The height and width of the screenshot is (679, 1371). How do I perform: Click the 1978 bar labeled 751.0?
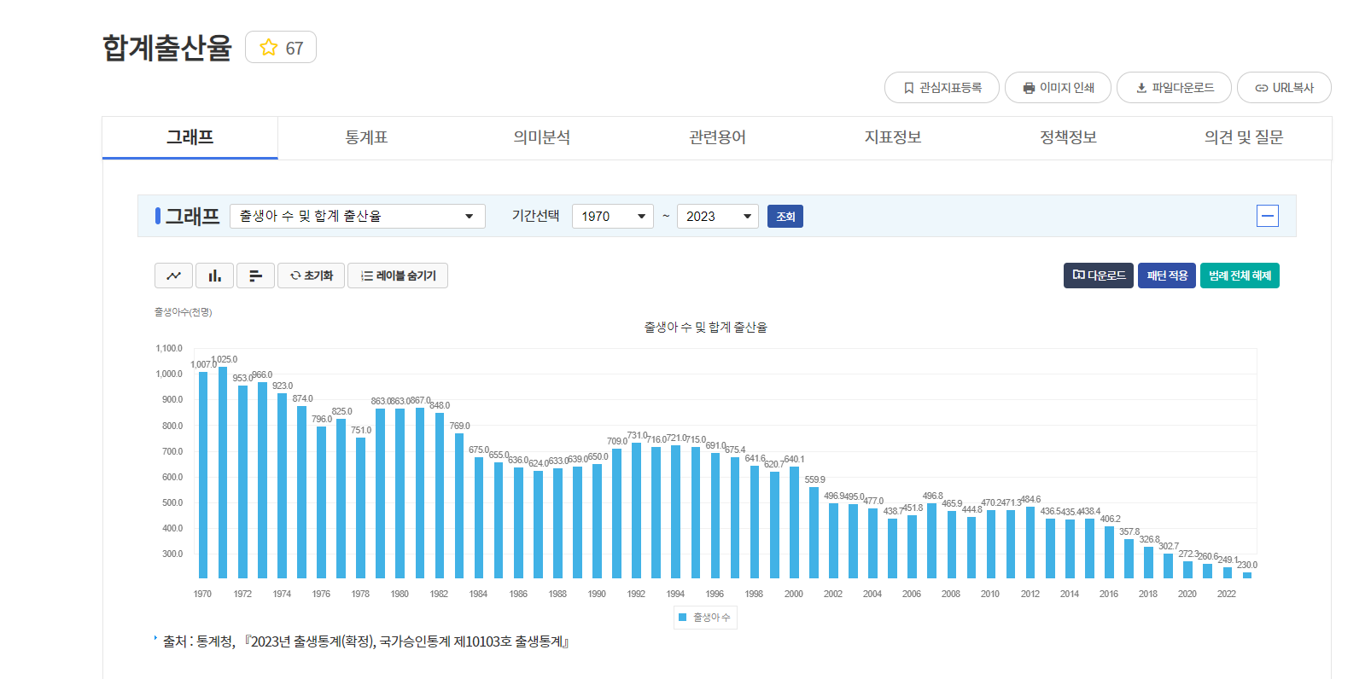[360, 508]
